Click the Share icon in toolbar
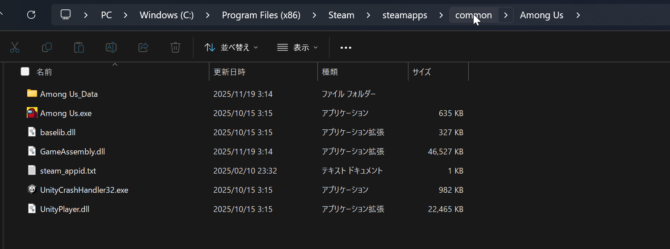The image size is (670, 249). [x=143, y=47]
